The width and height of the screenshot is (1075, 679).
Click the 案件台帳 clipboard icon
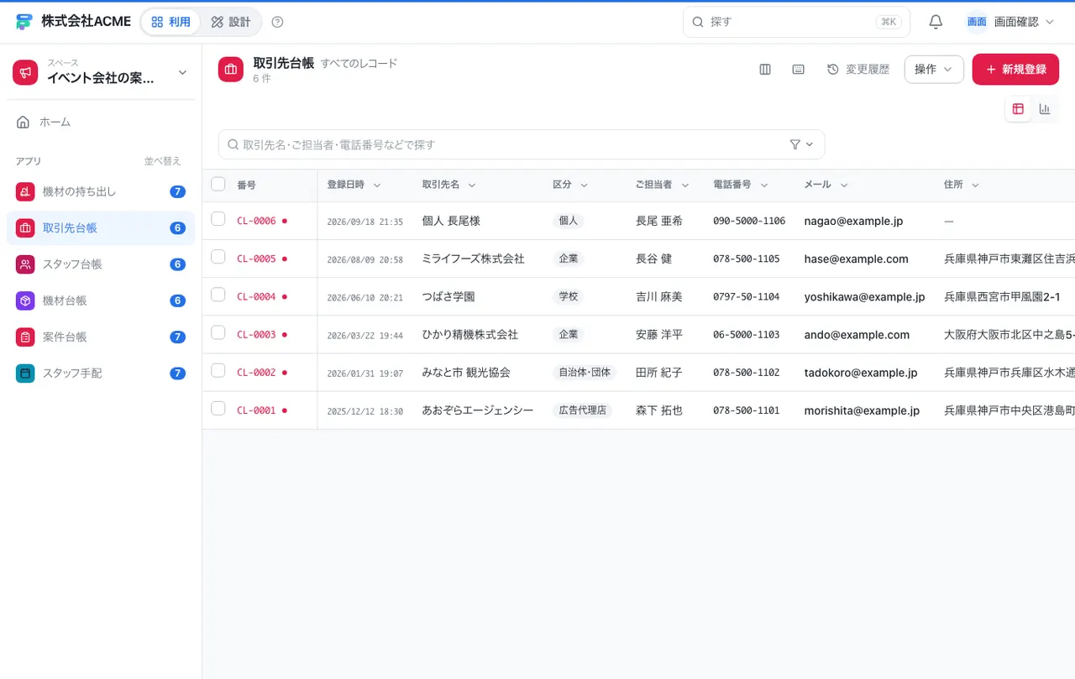[25, 337]
